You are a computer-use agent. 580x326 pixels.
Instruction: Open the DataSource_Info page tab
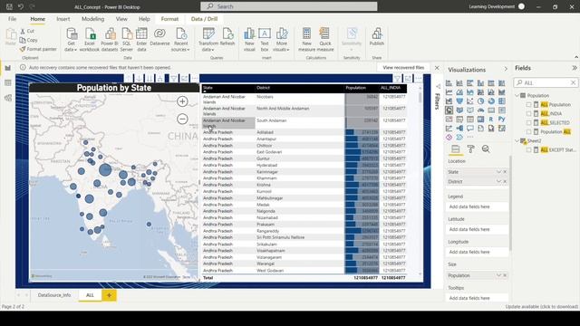coord(54,295)
